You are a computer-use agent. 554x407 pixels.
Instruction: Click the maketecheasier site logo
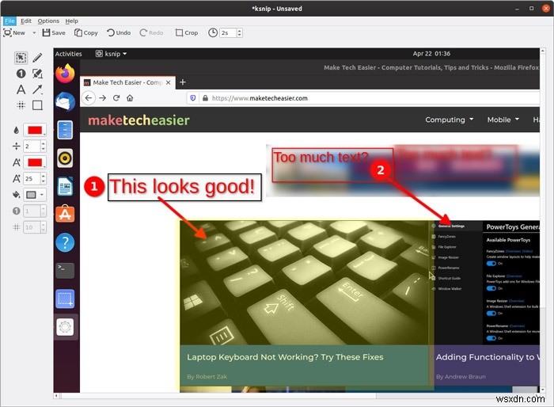(x=138, y=120)
